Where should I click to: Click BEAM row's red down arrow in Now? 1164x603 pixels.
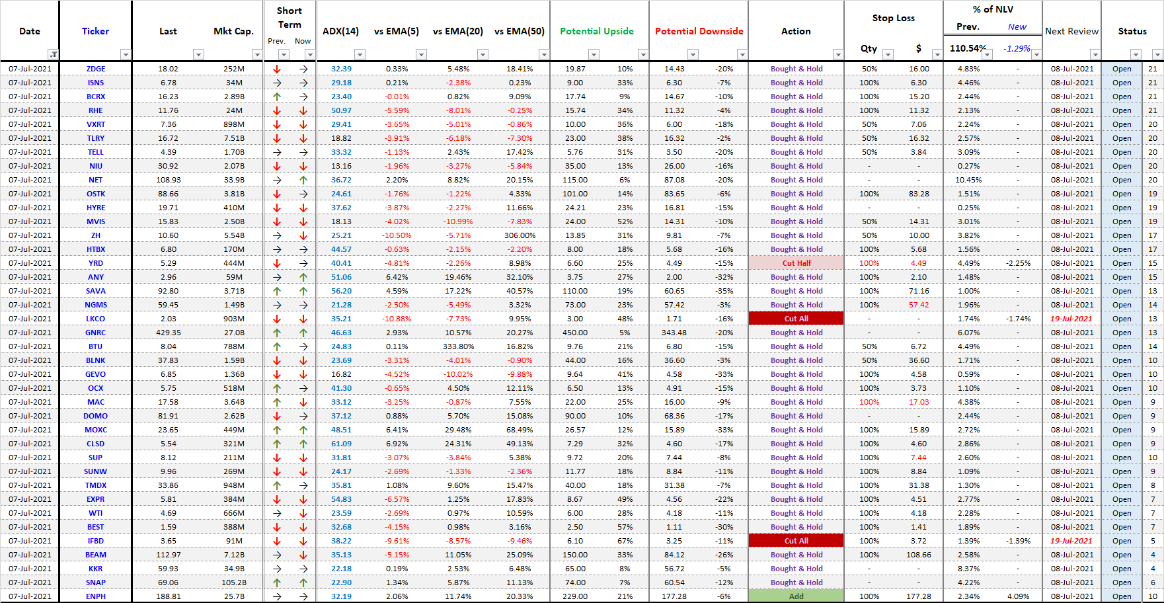coord(303,555)
